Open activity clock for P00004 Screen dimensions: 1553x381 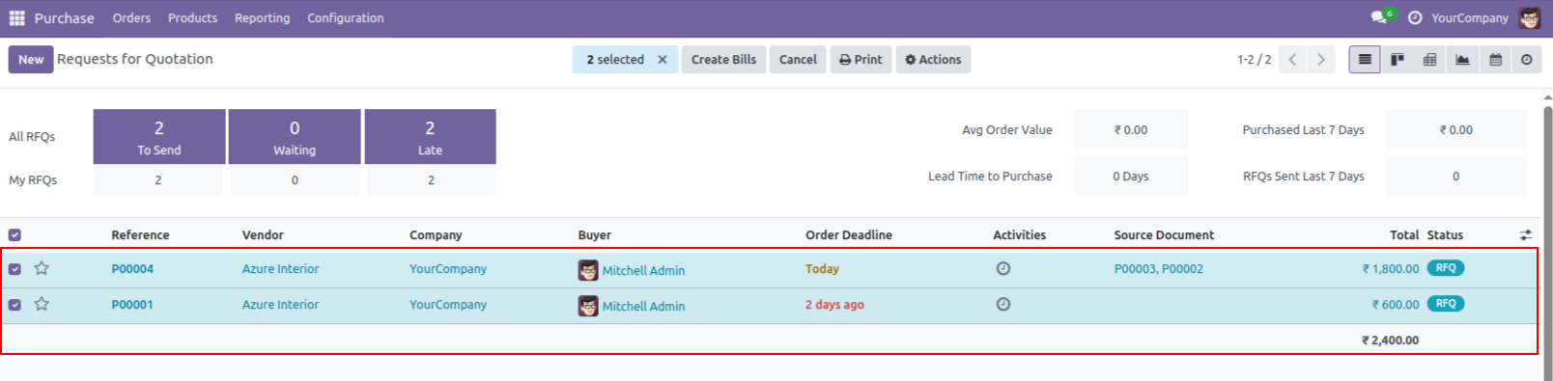(x=1003, y=269)
